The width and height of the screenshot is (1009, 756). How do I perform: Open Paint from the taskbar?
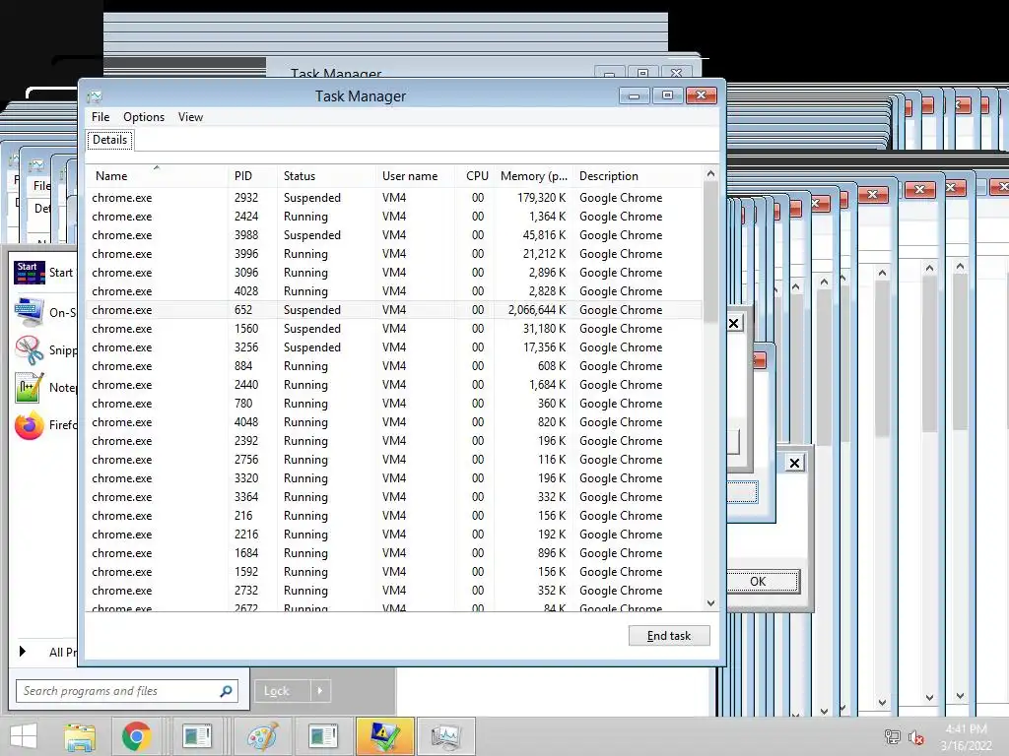point(262,736)
